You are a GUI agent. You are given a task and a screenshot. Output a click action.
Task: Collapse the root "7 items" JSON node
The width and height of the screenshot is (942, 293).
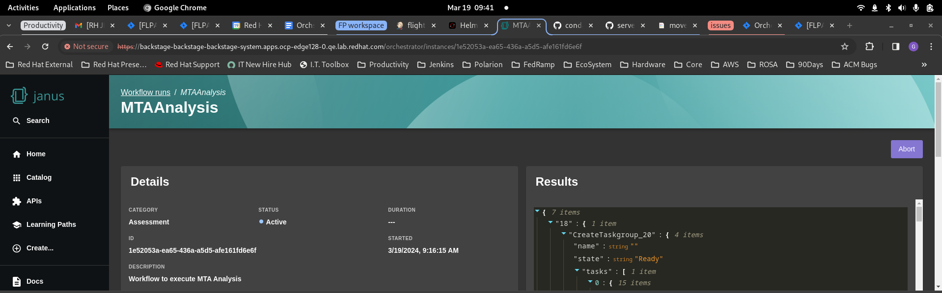tap(537, 211)
